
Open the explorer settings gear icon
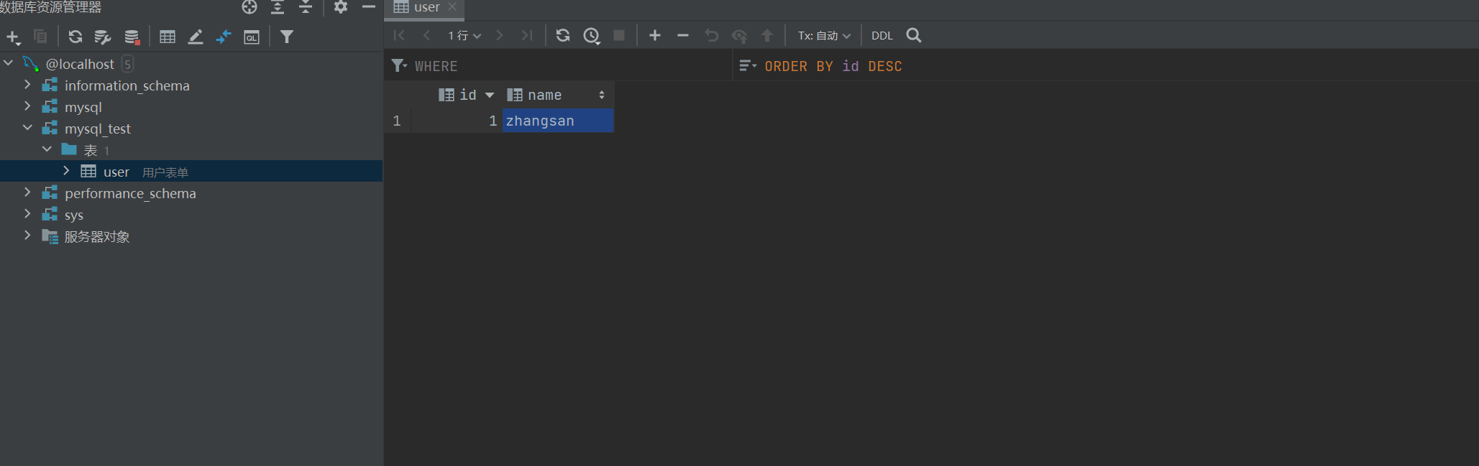point(341,7)
